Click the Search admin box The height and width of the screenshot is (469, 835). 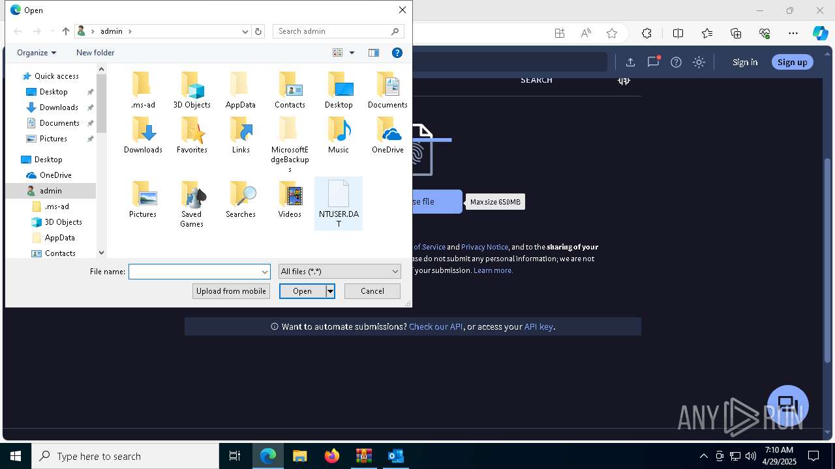pos(338,31)
